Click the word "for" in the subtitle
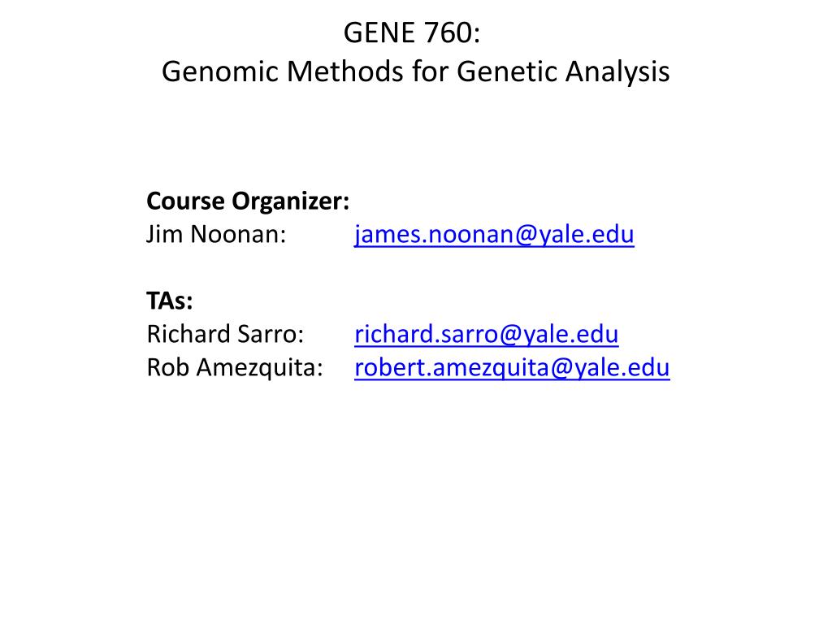Image resolution: width=832 pixels, height=624 pixels. click(x=431, y=71)
